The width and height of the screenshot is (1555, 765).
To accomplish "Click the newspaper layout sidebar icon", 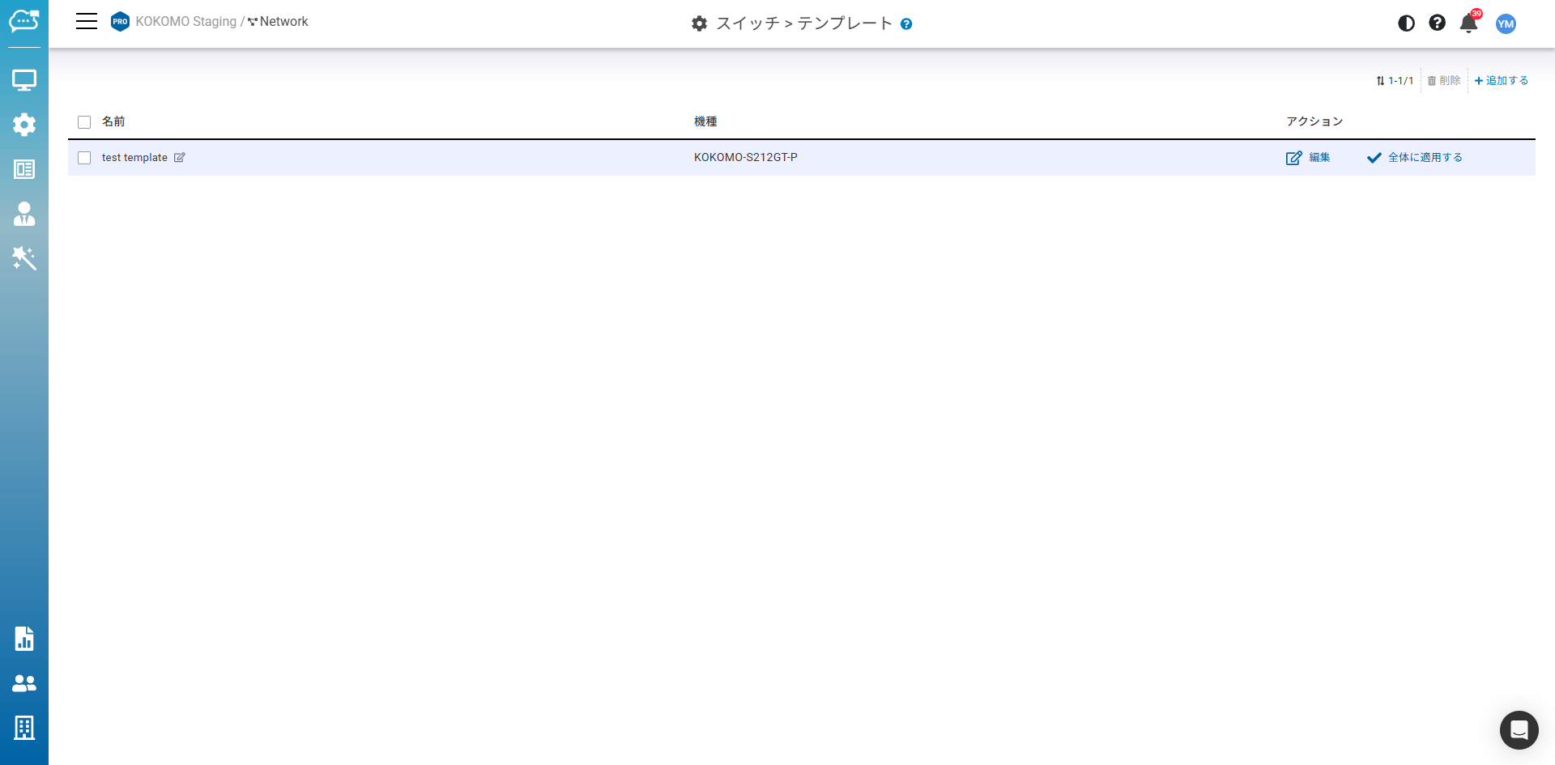I will tap(24, 169).
